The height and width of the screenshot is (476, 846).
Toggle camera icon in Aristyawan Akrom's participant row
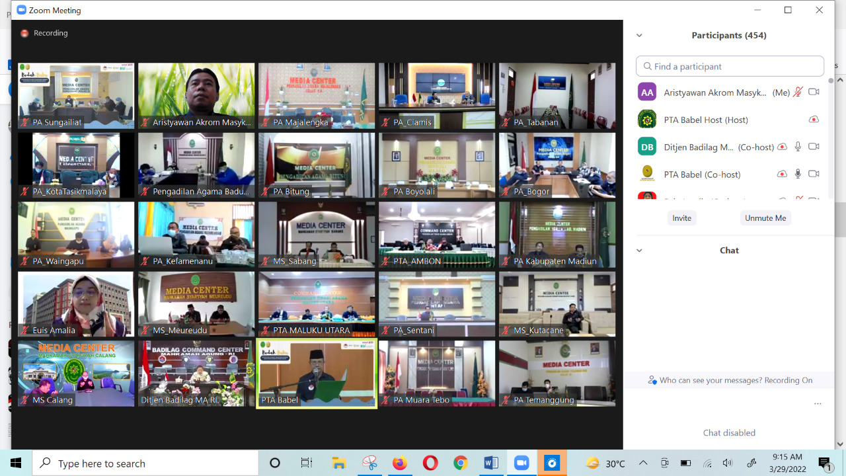[x=814, y=93]
